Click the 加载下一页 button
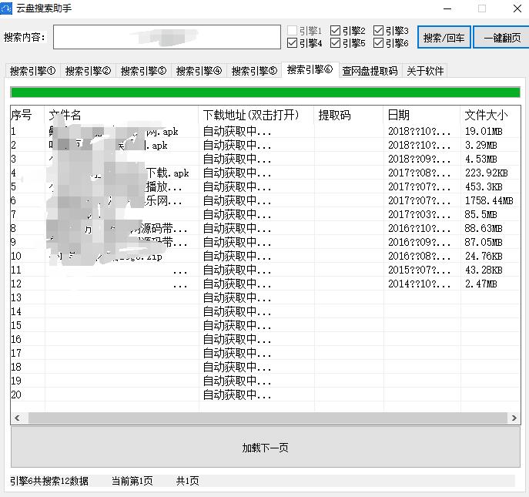This screenshot has width=529, height=497. click(266, 448)
